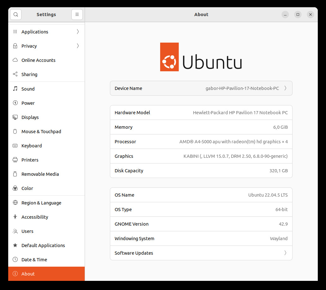This screenshot has width=326, height=290.
Task: Select the highlighted About entry
Action: (46, 274)
